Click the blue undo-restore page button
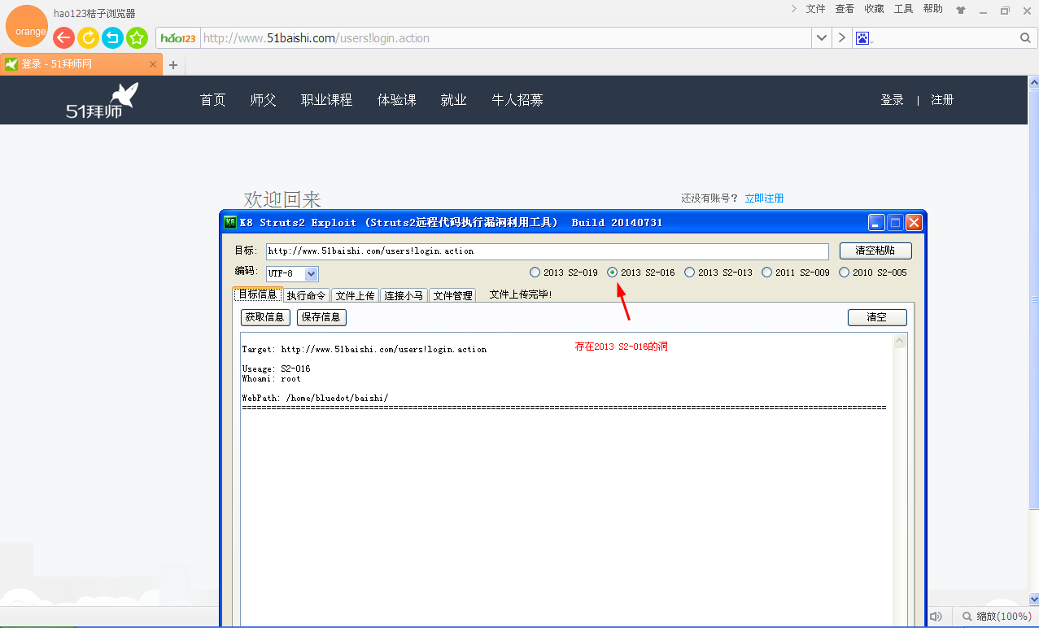The height and width of the screenshot is (628, 1039). [x=112, y=37]
